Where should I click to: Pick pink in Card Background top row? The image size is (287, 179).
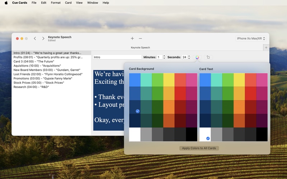click(192, 80)
